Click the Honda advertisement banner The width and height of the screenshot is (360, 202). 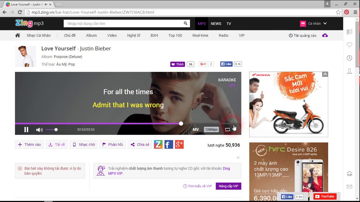(289, 104)
